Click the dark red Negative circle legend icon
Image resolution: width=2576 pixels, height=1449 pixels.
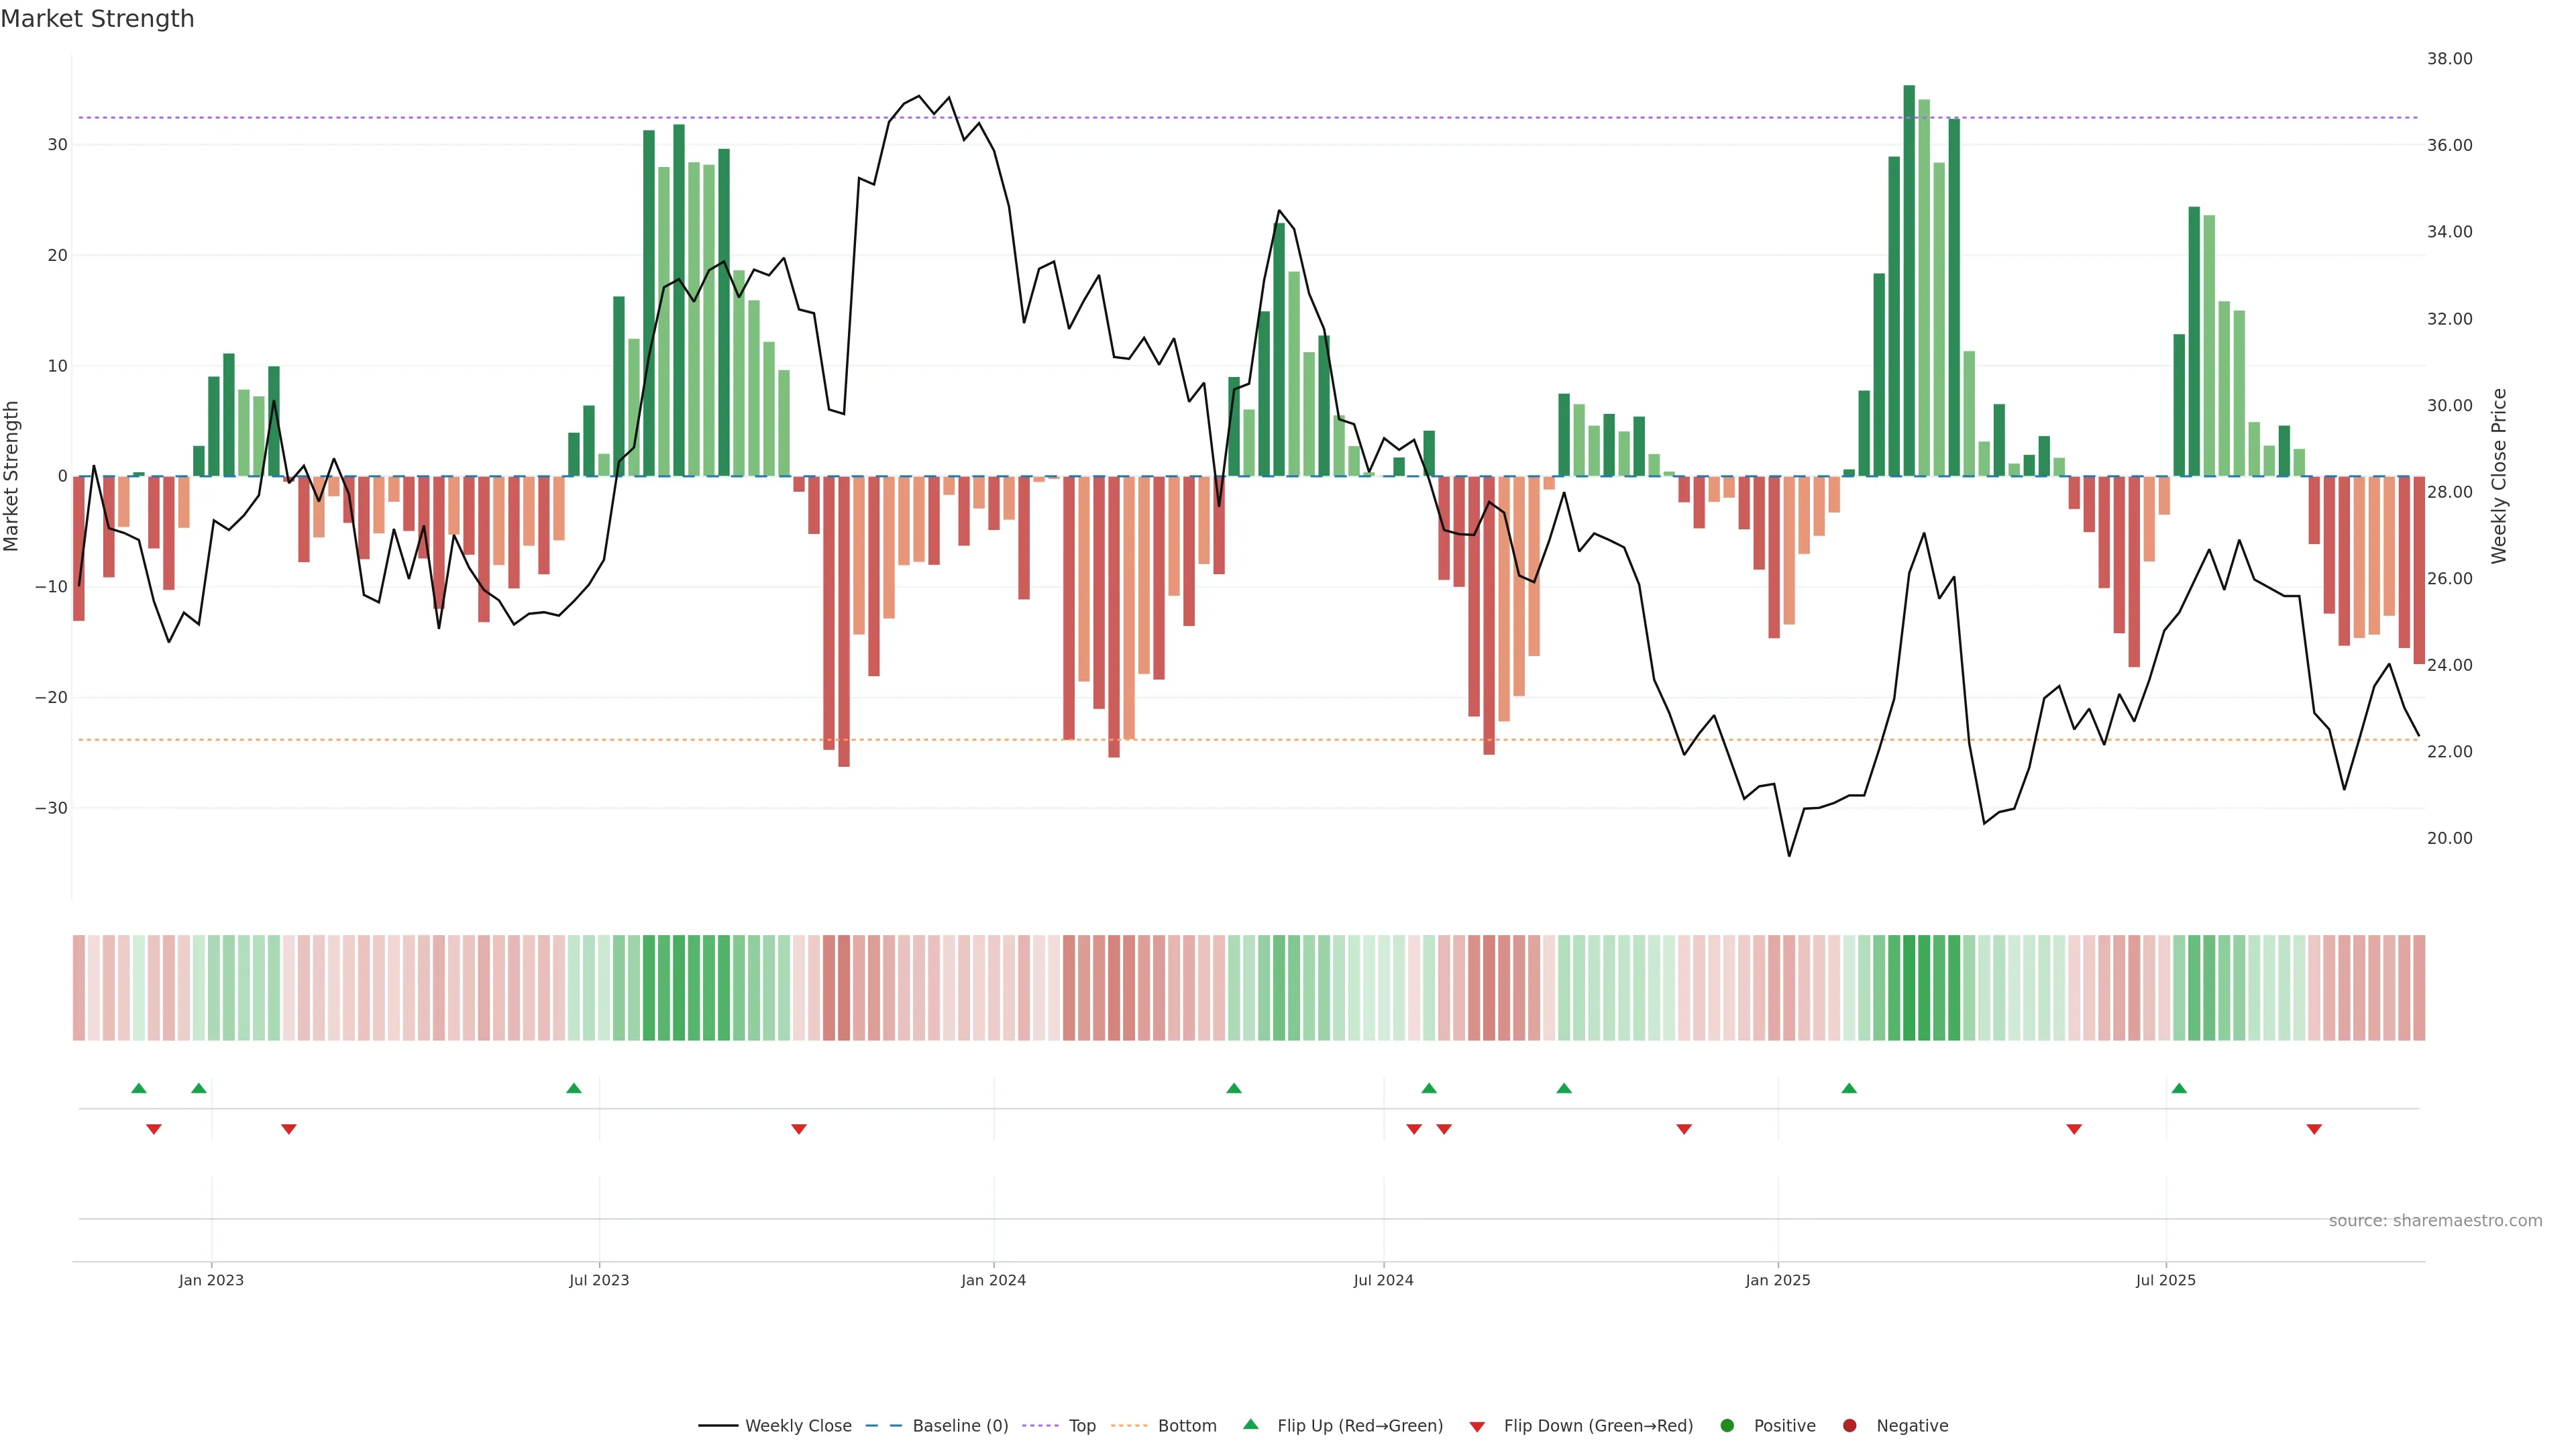[1849, 1426]
